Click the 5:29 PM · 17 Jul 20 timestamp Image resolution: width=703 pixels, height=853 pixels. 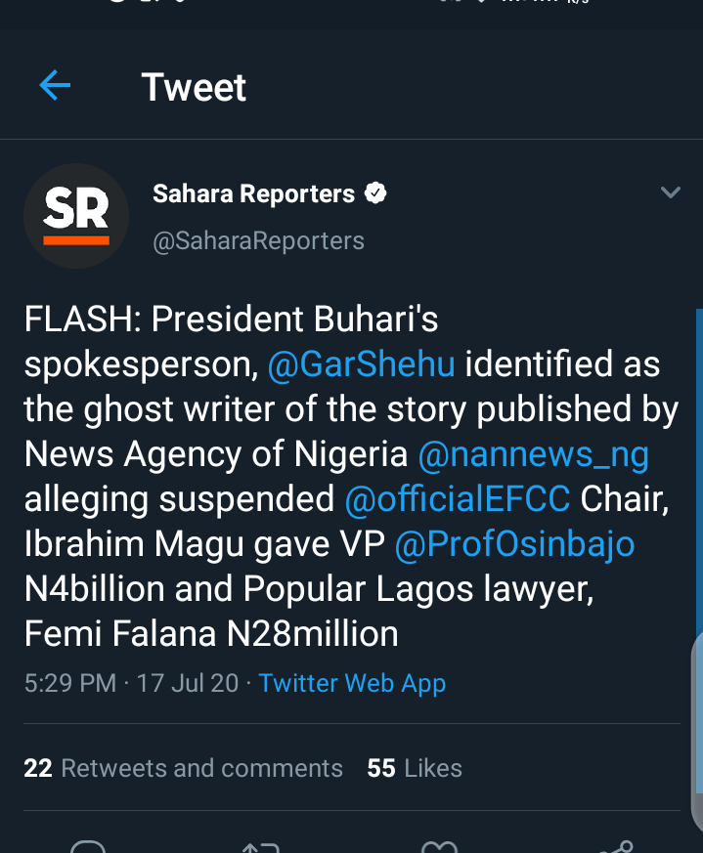tap(131, 683)
